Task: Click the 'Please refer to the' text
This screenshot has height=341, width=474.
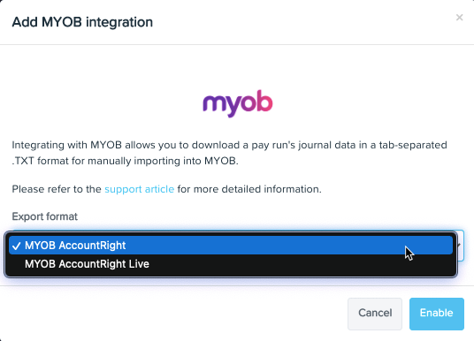Action: [57, 189]
